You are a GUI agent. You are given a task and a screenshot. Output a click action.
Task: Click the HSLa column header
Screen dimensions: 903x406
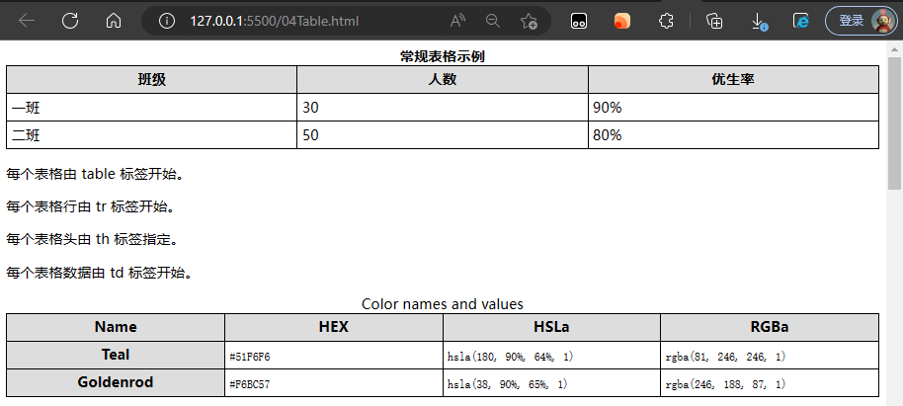(x=551, y=327)
